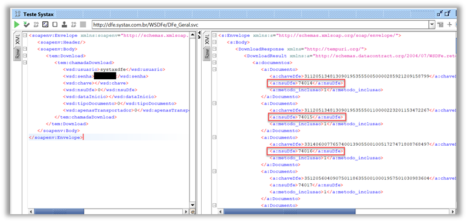467x222 pixels.
Task: Collapse the DownloadResult node
Action: pyautogui.click(x=214, y=56)
